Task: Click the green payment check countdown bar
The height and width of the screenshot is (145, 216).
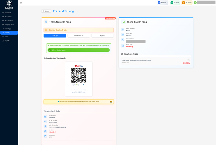Action: coord(79,50)
